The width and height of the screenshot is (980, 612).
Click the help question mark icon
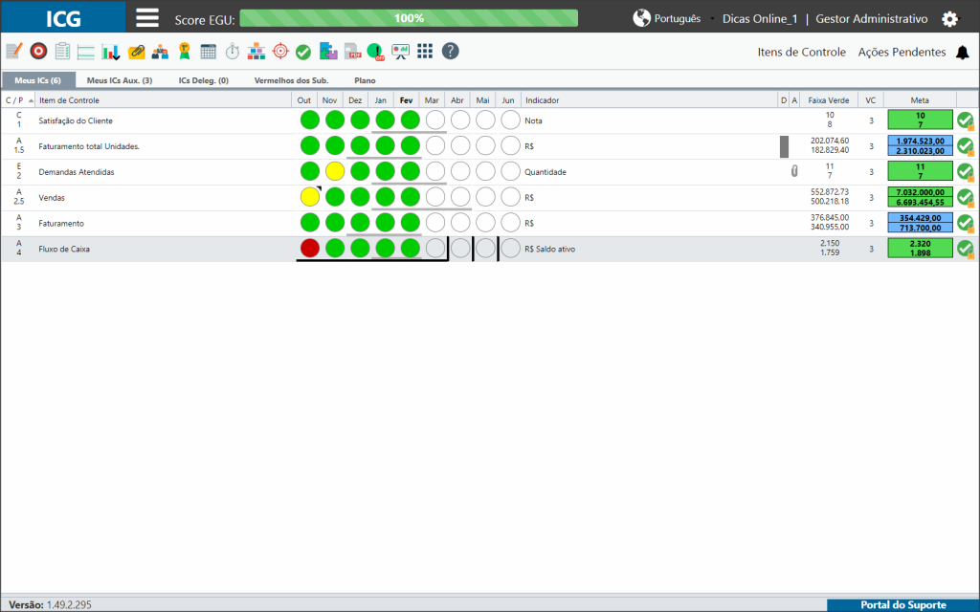pyautogui.click(x=450, y=52)
